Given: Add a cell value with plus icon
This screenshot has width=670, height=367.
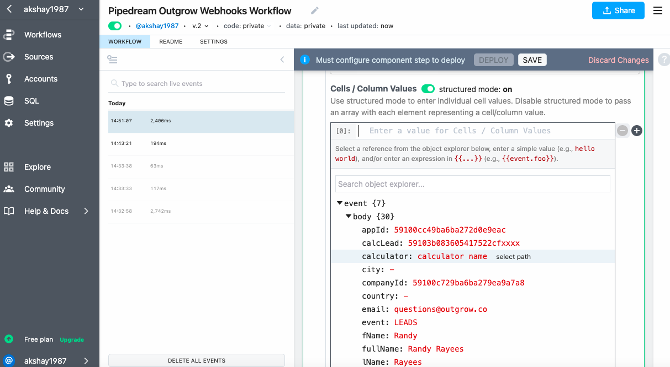Looking at the screenshot, I should click(637, 131).
